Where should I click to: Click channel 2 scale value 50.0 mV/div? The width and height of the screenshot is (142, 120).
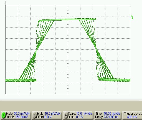click(22, 114)
